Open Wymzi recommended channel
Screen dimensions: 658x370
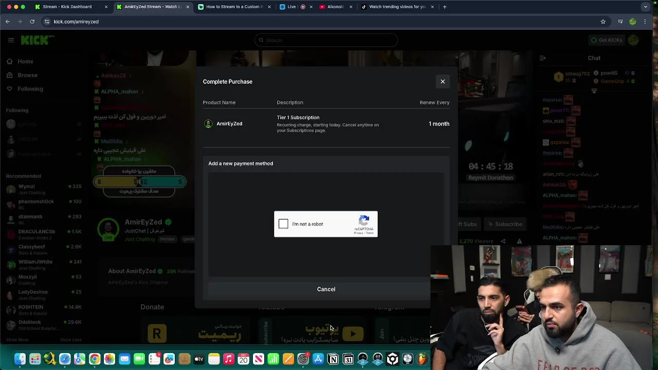coord(44,189)
